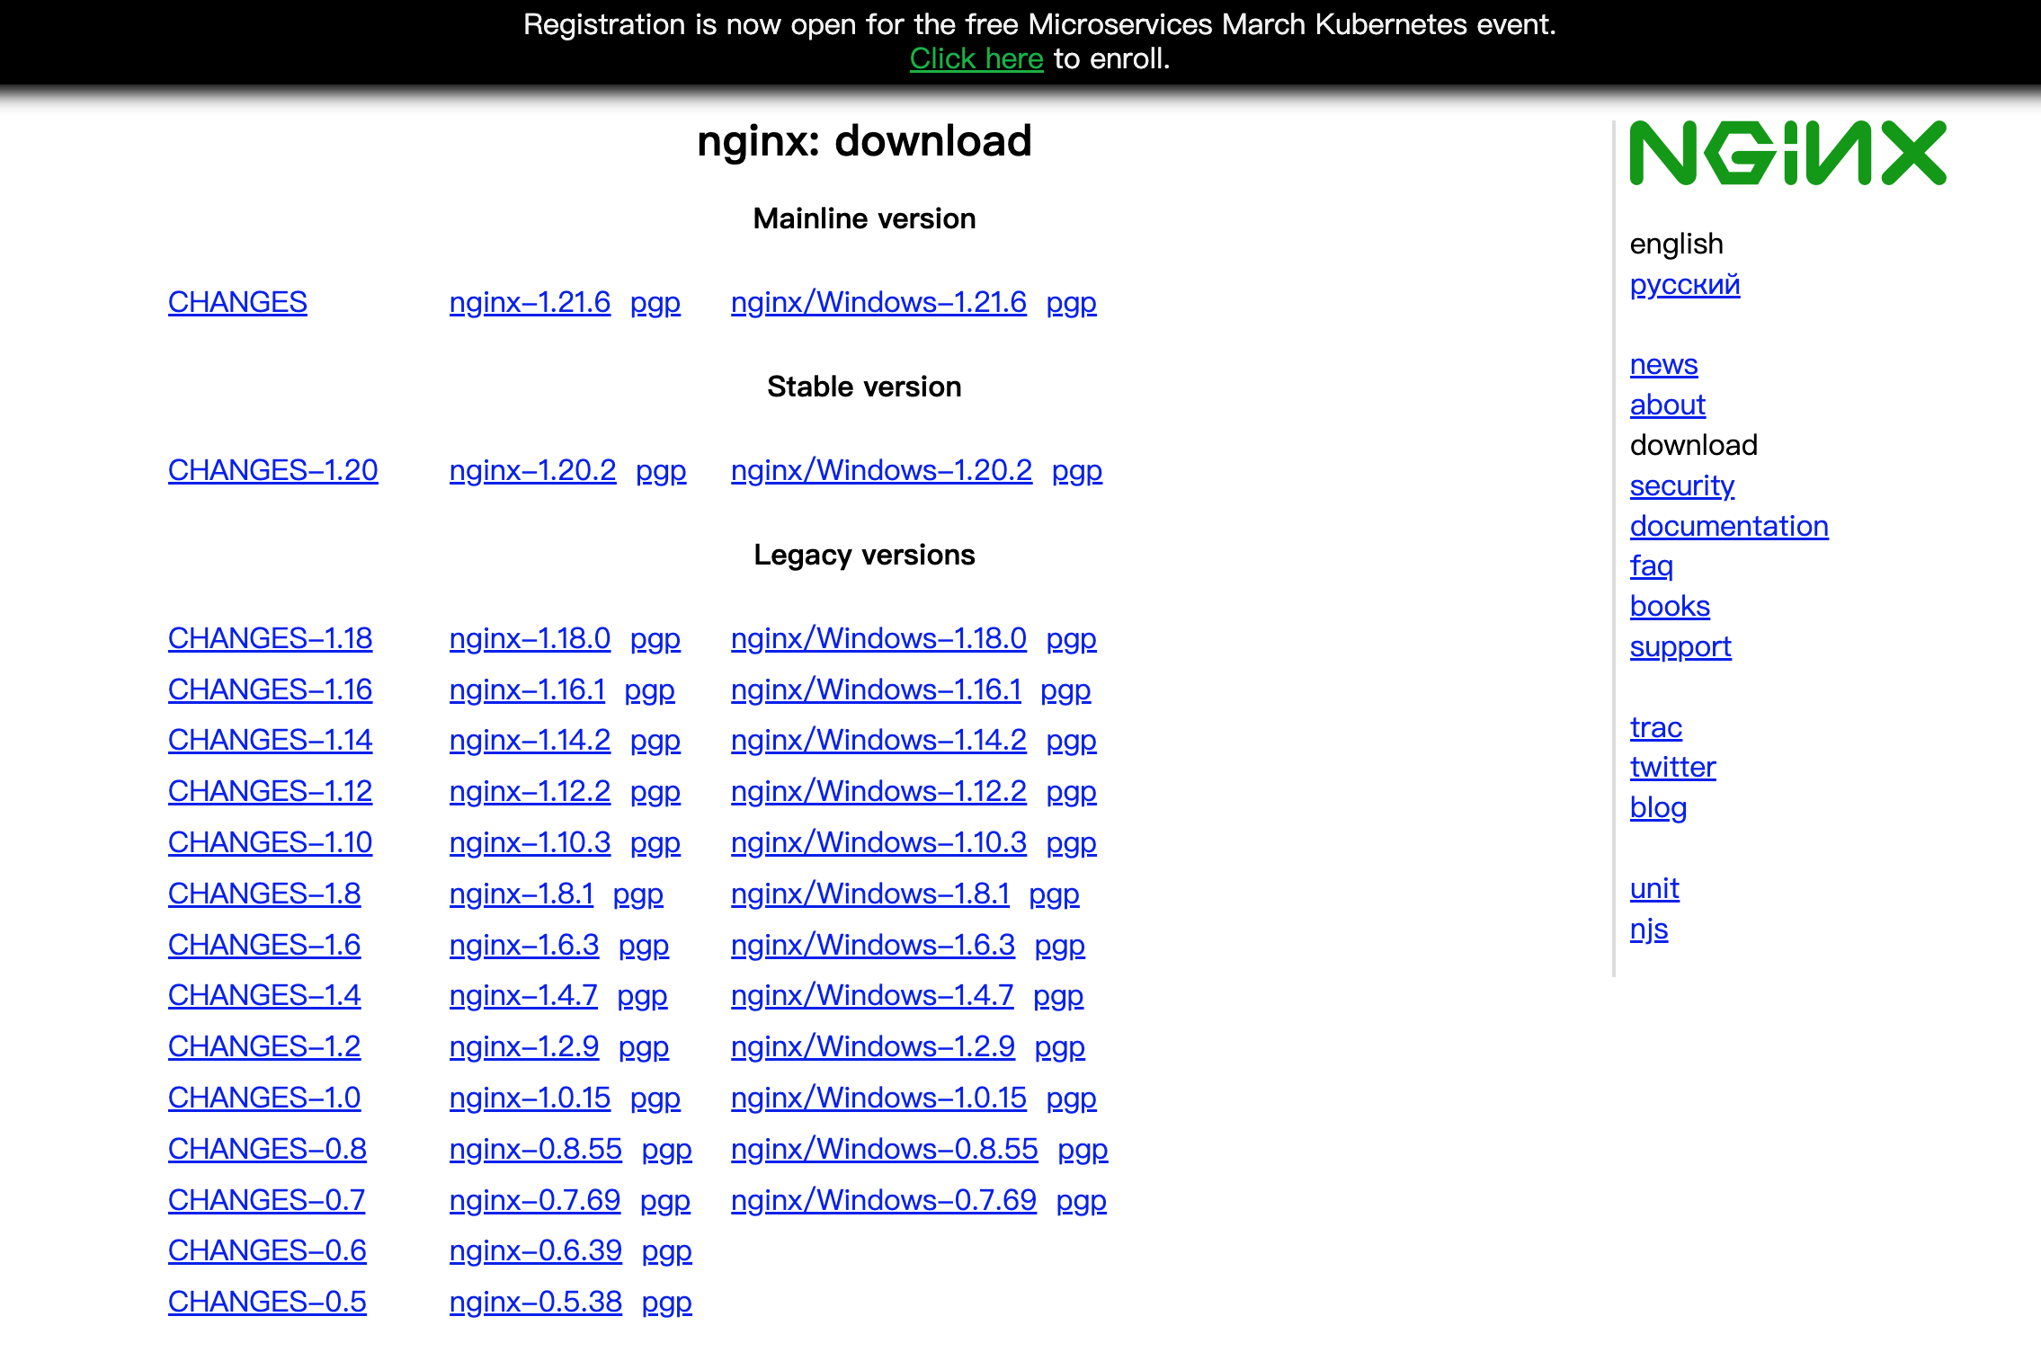The height and width of the screenshot is (1361, 2041).
Task: Download nginx-1.14.2
Action: 530,740
